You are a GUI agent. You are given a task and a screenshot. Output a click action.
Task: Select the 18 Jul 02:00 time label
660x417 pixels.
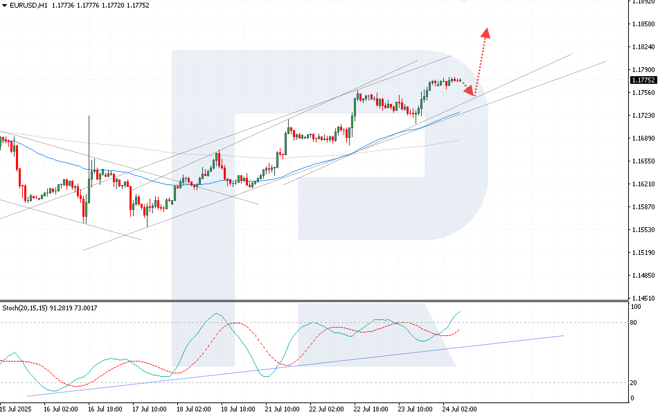(x=194, y=409)
